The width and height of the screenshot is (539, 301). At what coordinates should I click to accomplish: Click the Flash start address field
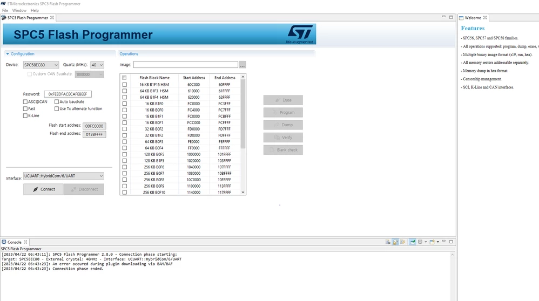pos(94,126)
